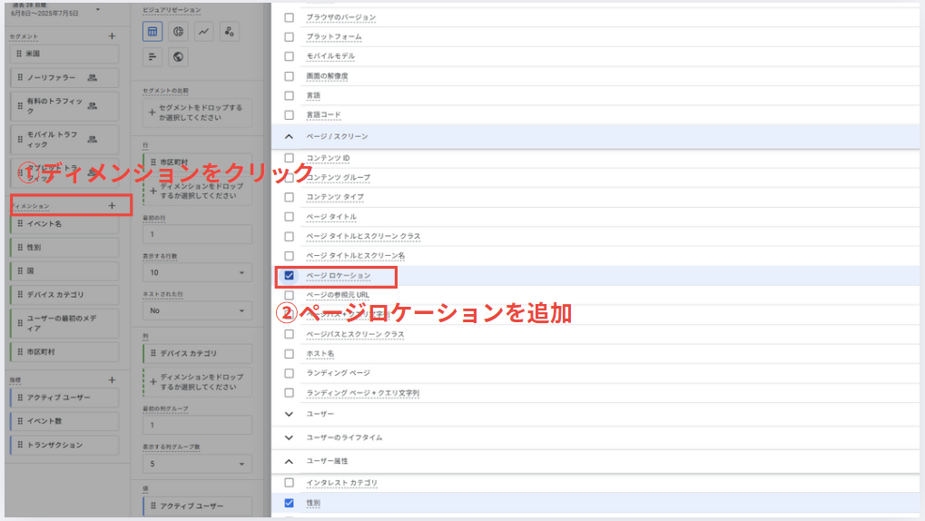The width and height of the screenshot is (925, 521).
Task: Click the people icon on 有料のトラフィック segment
Action: (x=92, y=105)
